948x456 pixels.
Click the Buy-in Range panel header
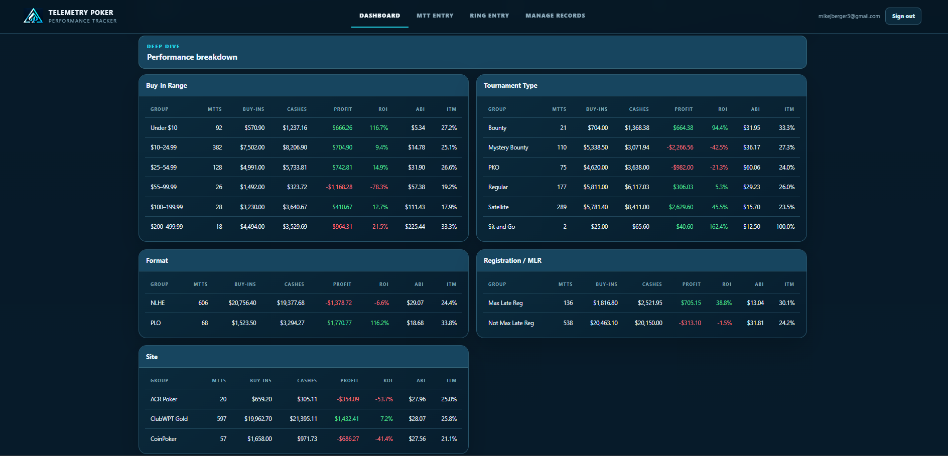click(x=304, y=85)
